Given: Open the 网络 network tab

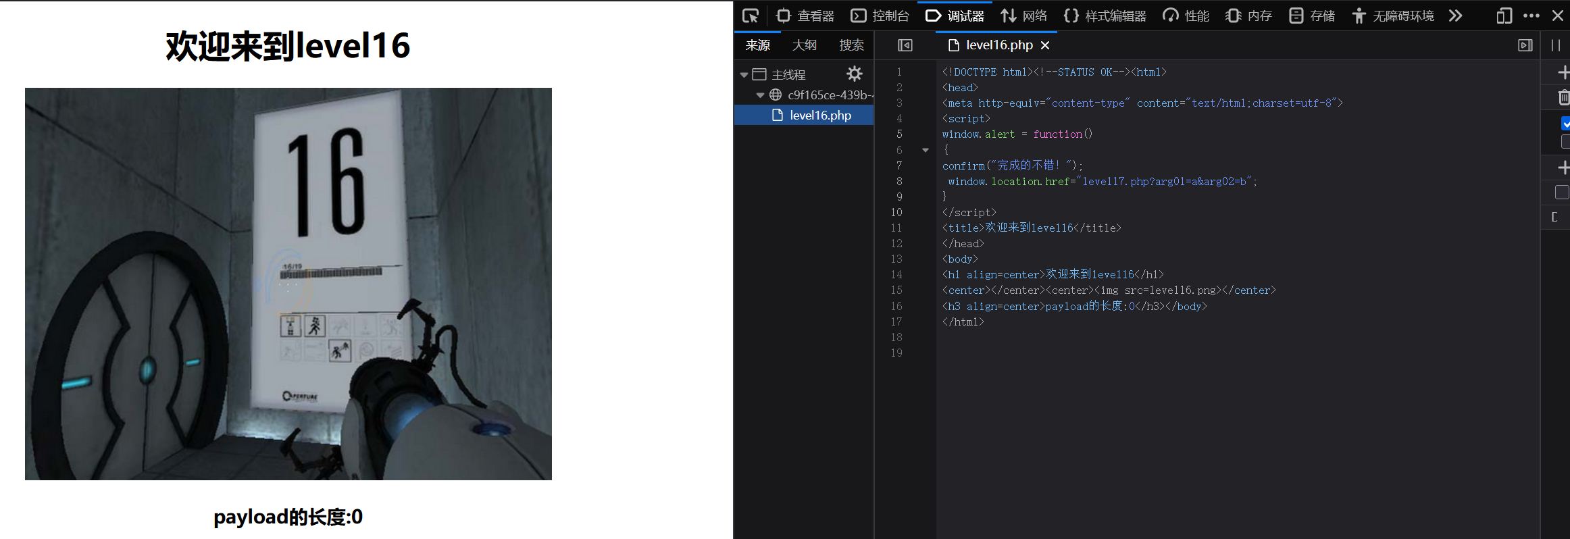Looking at the screenshot, I should (x=1024, y=16).
